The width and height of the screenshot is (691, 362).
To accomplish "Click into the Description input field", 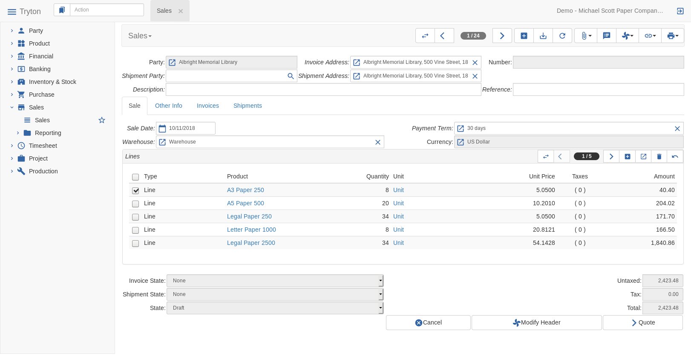I will pos(323,89).
